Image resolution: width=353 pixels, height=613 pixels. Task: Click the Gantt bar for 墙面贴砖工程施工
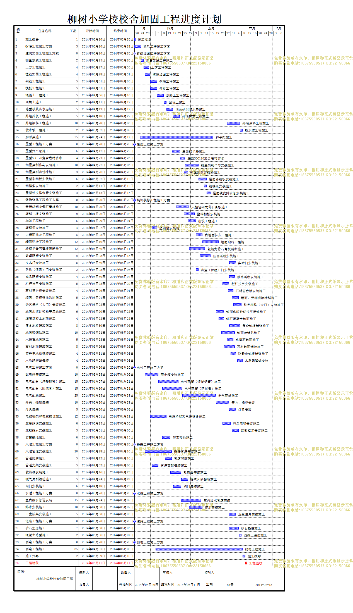pos(211,242)
